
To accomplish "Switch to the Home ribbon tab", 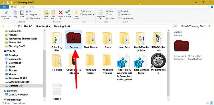I will click(x=13, y=7).
